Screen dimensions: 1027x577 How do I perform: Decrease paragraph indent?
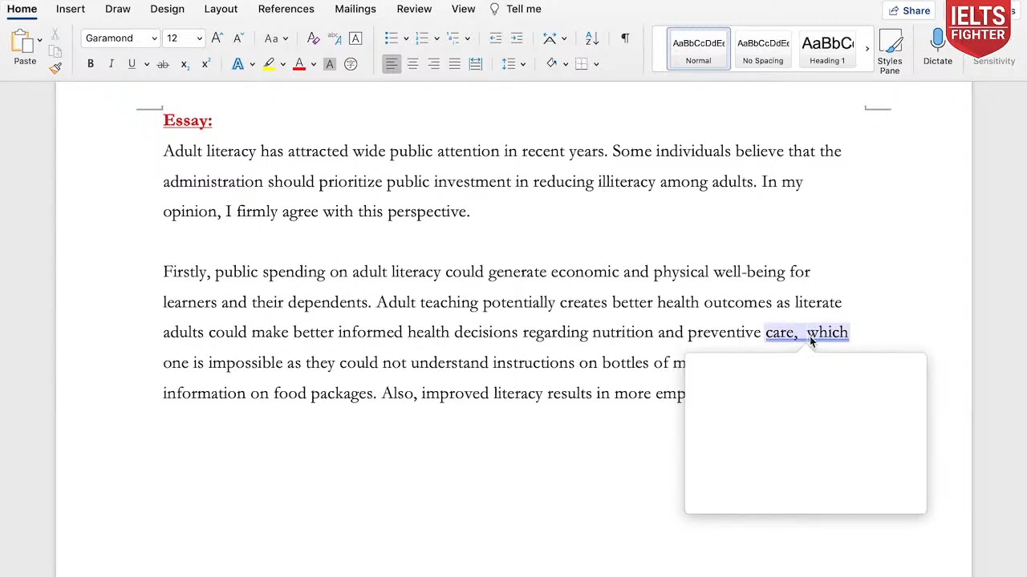tap(496, 38)
